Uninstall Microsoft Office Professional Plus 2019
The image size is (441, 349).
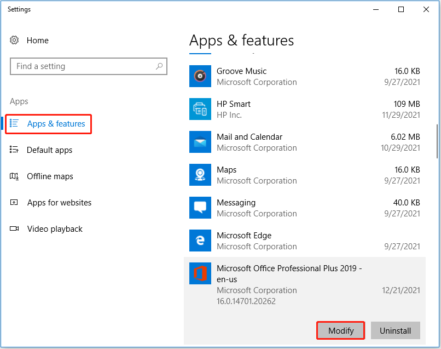pyautogui.click(x=396, y=330)
